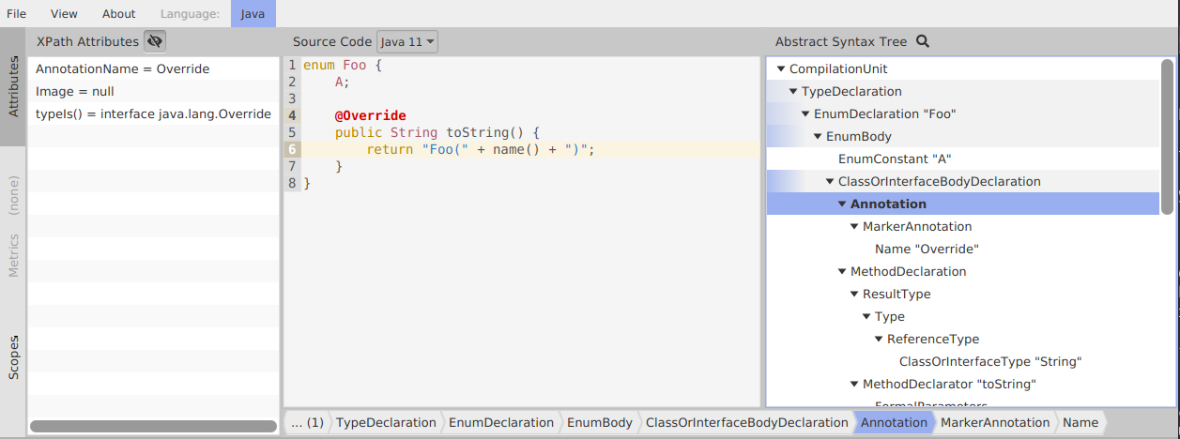Click the TypeDeclaration breadcrumb
1180x439 pixels.
click(x=386, y=423)
